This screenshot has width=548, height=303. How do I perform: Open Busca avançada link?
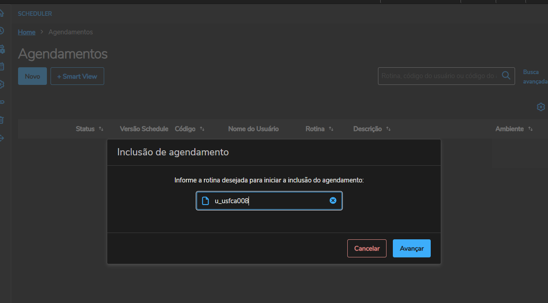pos(535,76)
